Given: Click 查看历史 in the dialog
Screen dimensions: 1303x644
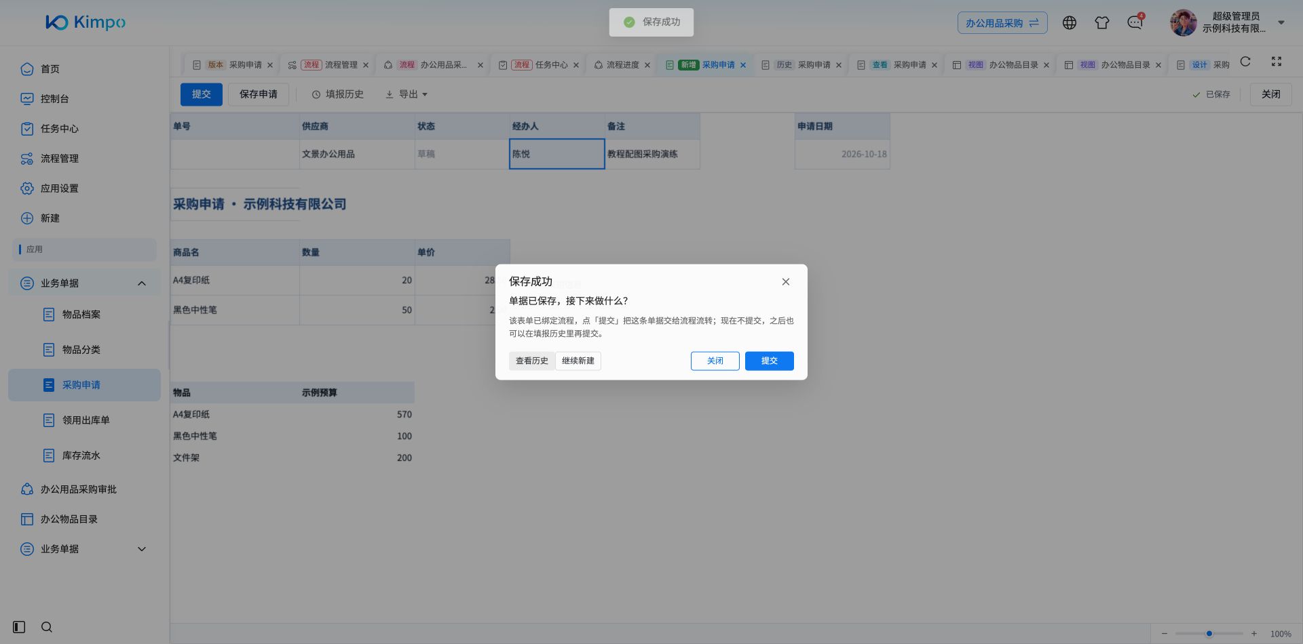Looking at the screenshot, I should pos(532,361).
